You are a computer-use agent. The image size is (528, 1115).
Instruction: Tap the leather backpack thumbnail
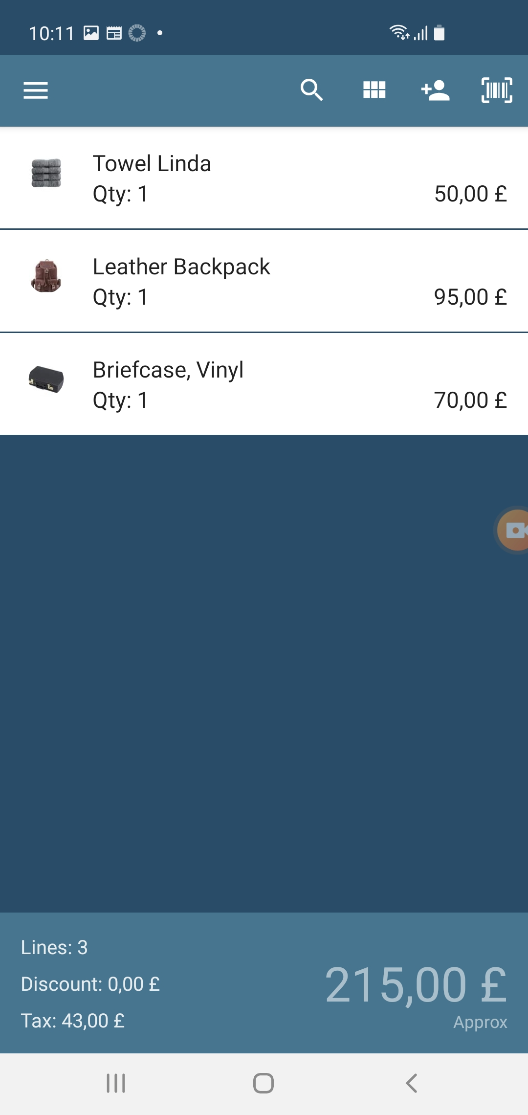[x=46, y=276]
